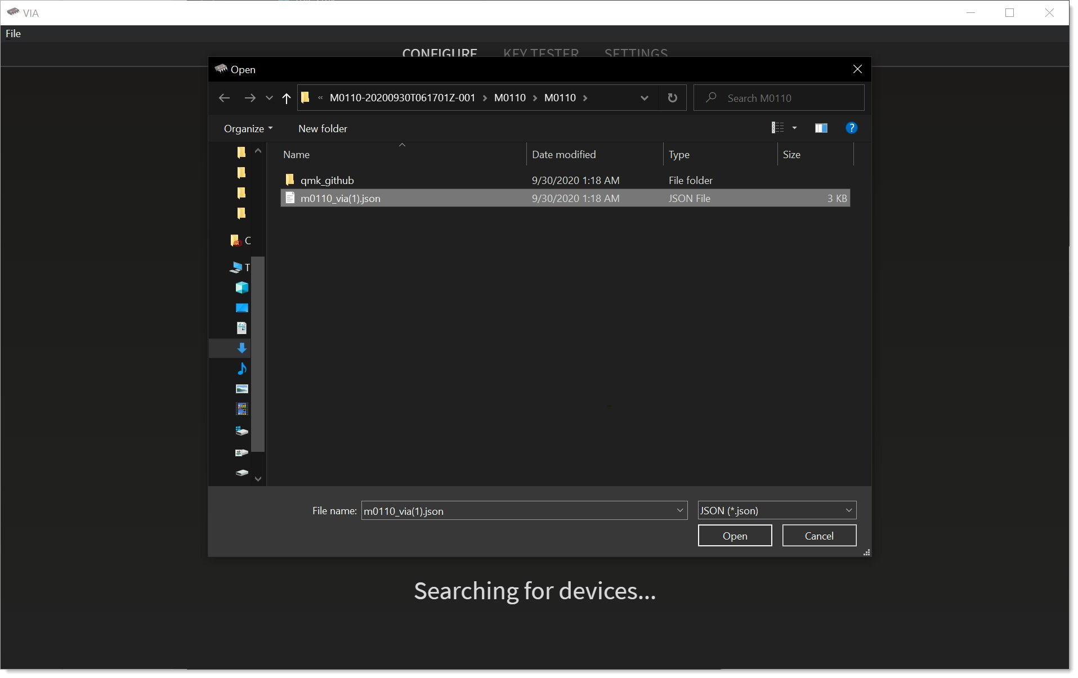Expand the Organize dropdown menu
This screenshot has width=1078, height=678.
(x=248, y=129)
